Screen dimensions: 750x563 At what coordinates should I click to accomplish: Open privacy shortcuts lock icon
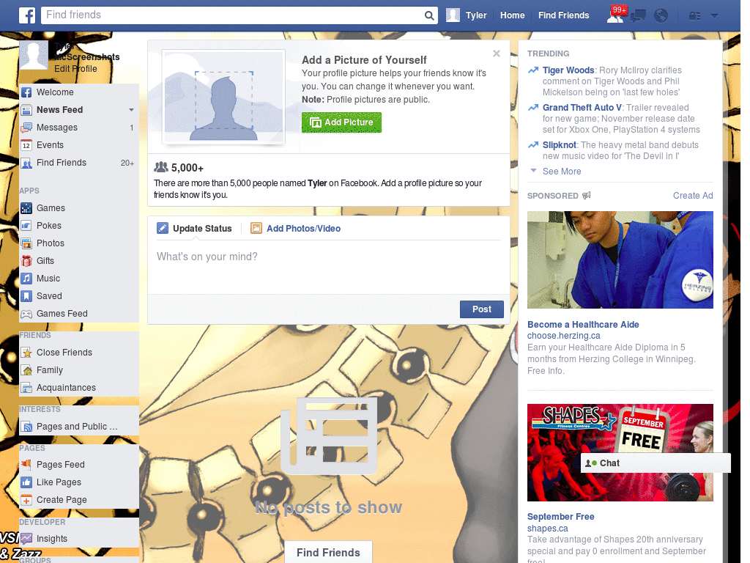pos(694,16)
